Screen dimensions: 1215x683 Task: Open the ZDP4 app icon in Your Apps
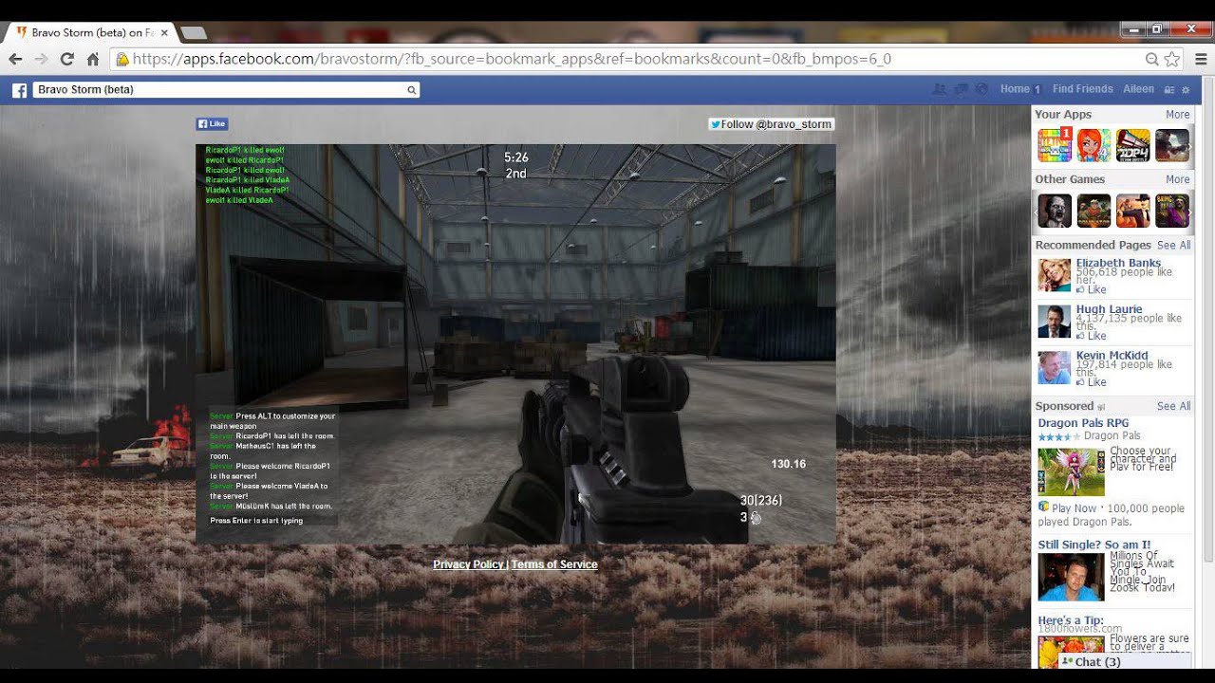(1132, 145)
